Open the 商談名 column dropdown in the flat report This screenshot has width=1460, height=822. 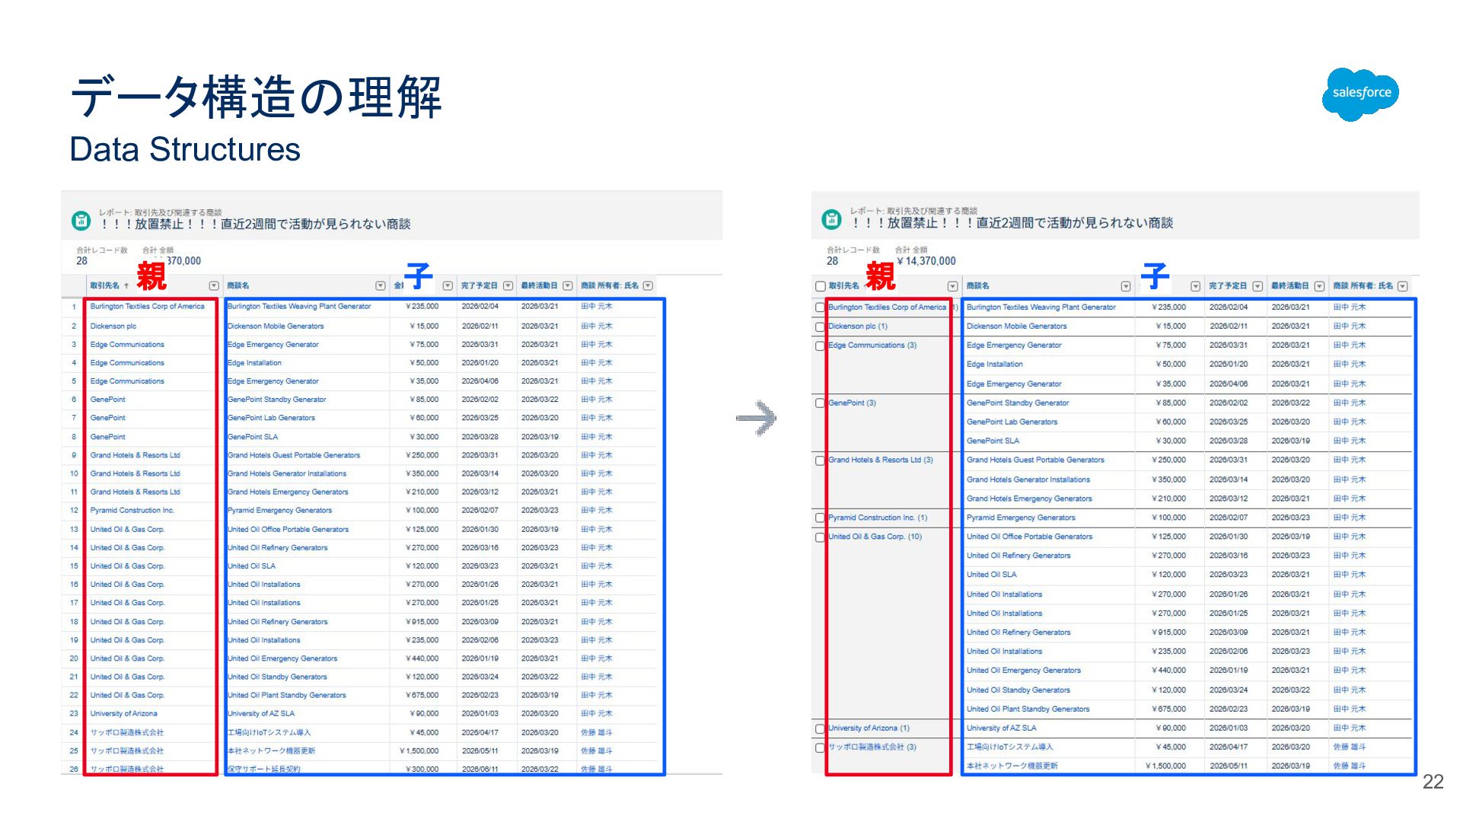click(x=381, y=286)
